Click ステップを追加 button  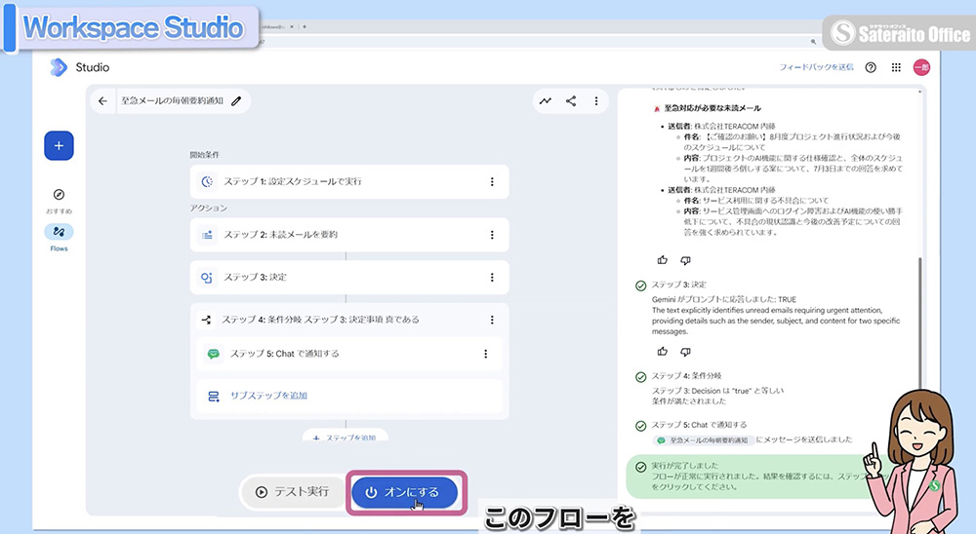tap(346, 437)
